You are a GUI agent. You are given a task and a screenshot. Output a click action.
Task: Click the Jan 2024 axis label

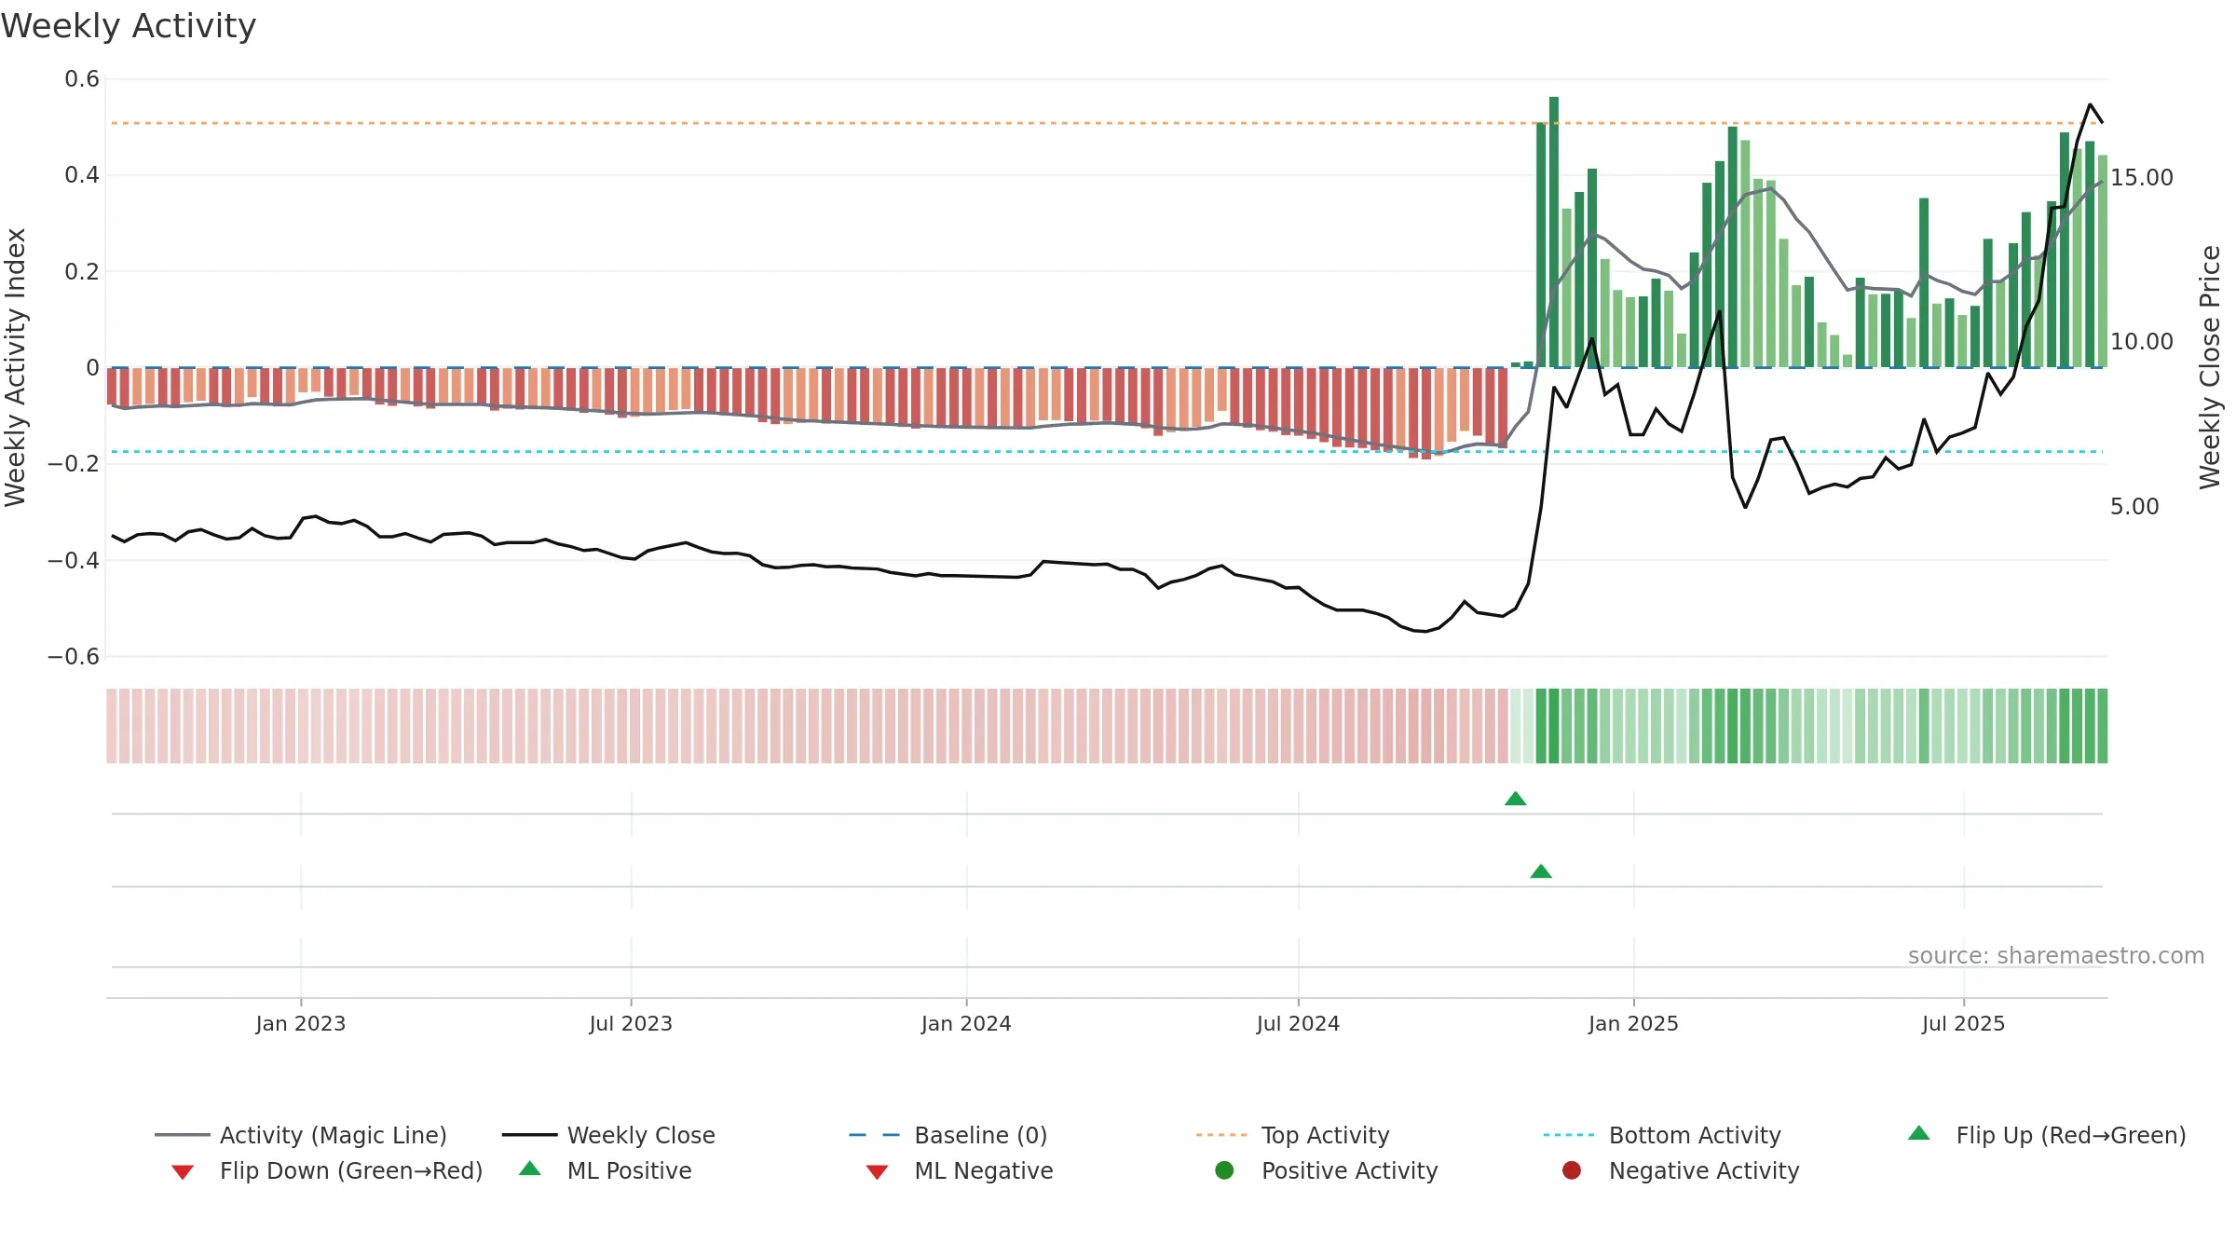click(966, 1023)
